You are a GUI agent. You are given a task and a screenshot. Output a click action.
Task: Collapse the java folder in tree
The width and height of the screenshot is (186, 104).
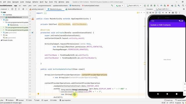(1, 20)
